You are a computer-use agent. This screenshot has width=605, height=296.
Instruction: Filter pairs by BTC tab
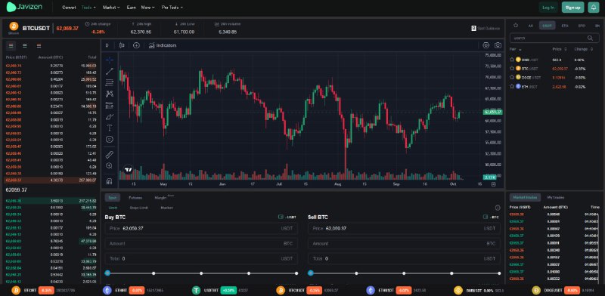tap(582, 26)
